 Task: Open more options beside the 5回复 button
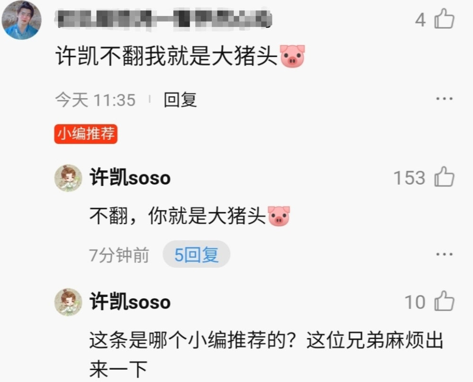point(444,255)
